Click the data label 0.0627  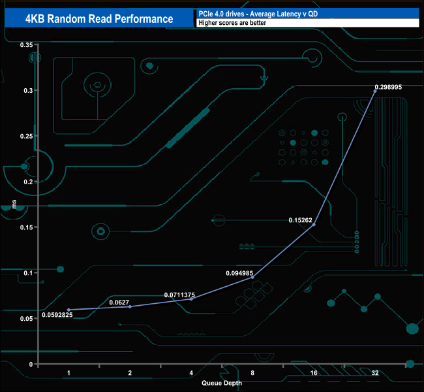(119, 302)
